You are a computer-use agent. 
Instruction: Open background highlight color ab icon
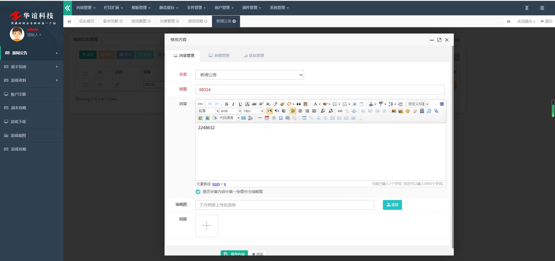(325, 104)
